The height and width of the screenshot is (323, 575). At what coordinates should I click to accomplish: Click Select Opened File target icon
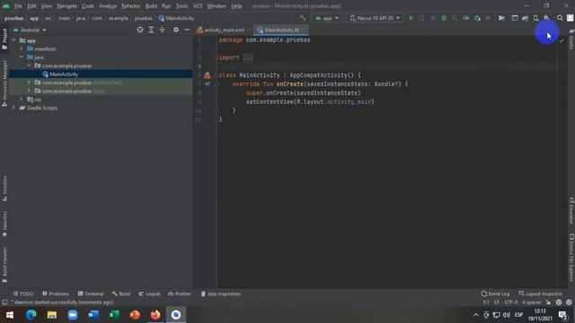coord(140,30)
